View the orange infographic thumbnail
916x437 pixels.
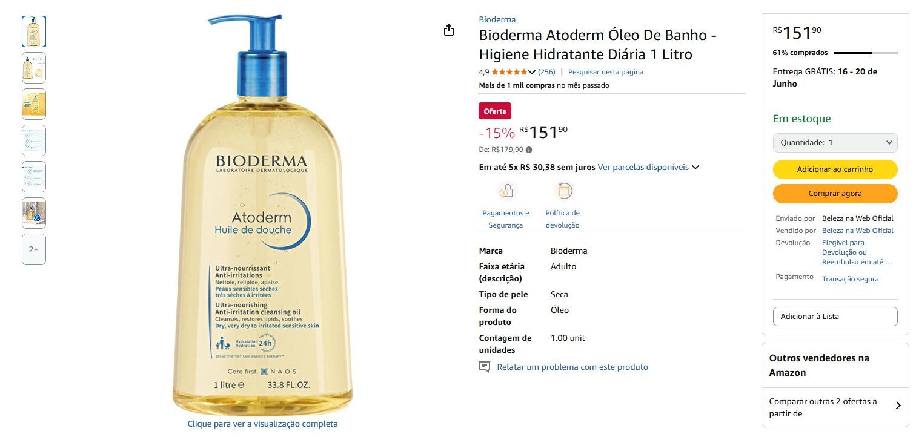34,104
